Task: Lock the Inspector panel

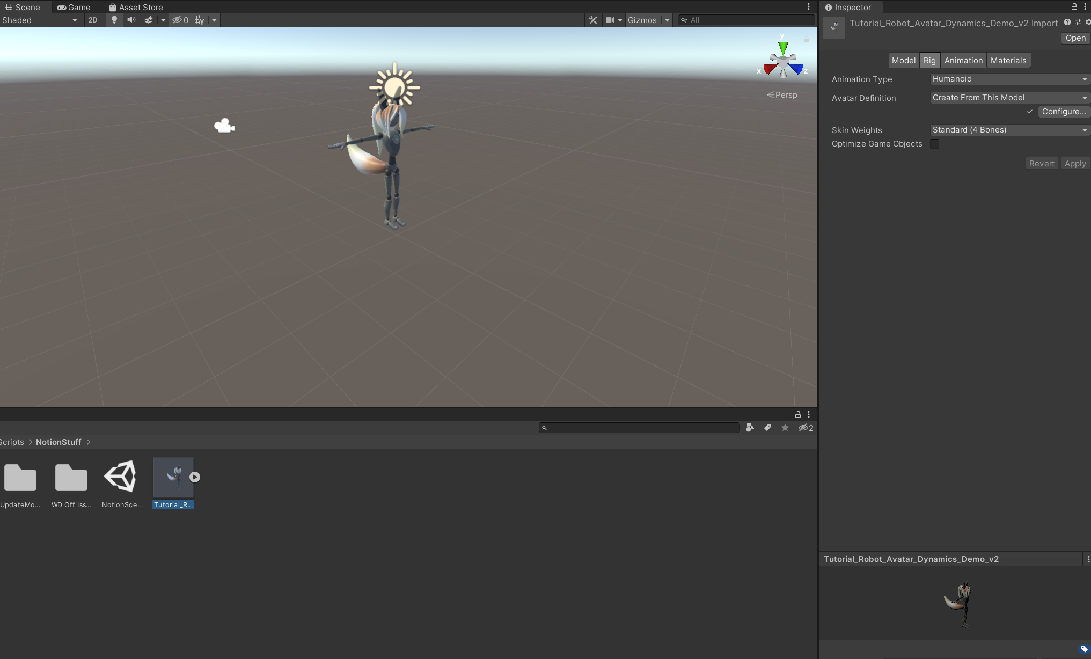Action: (1074, 6)
